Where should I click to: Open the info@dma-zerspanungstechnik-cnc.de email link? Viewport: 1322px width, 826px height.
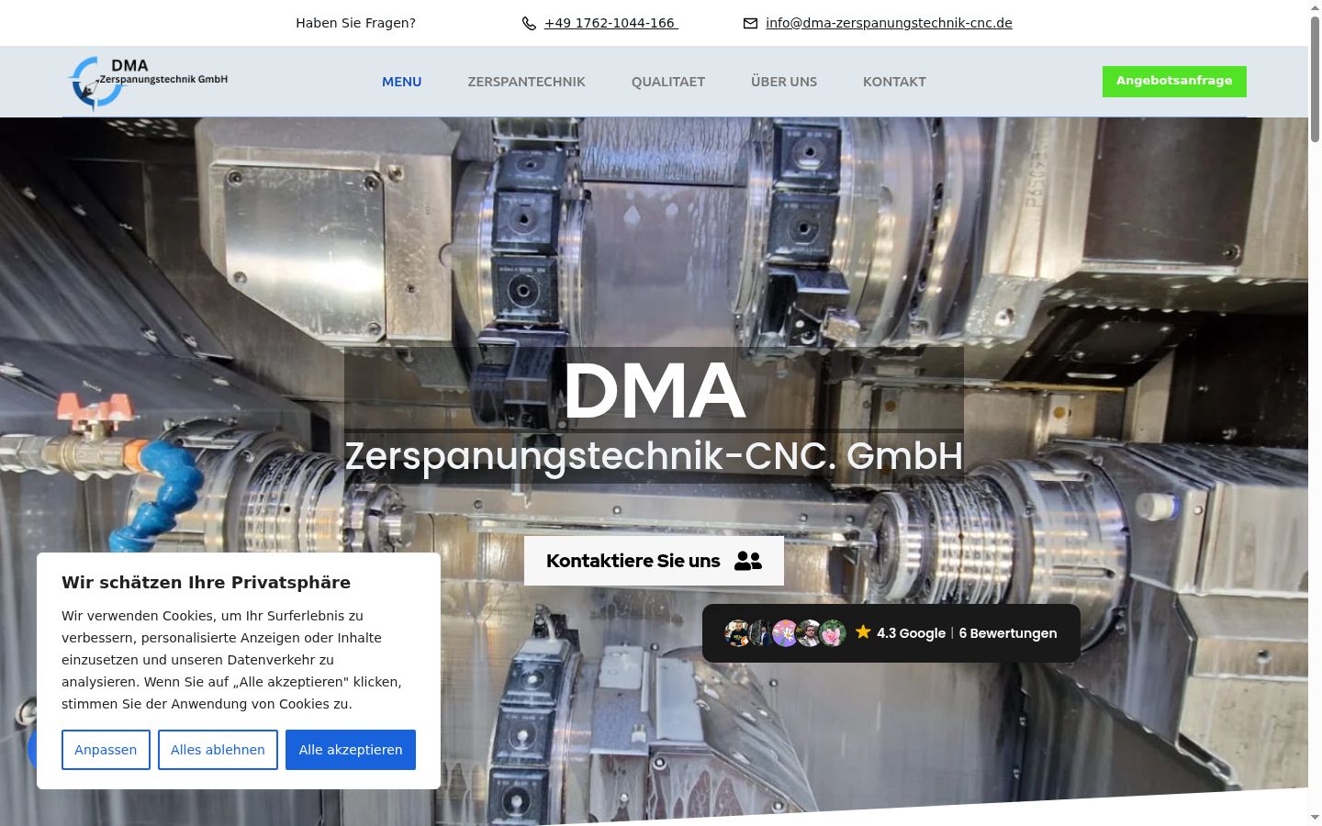tap(889, 23)
